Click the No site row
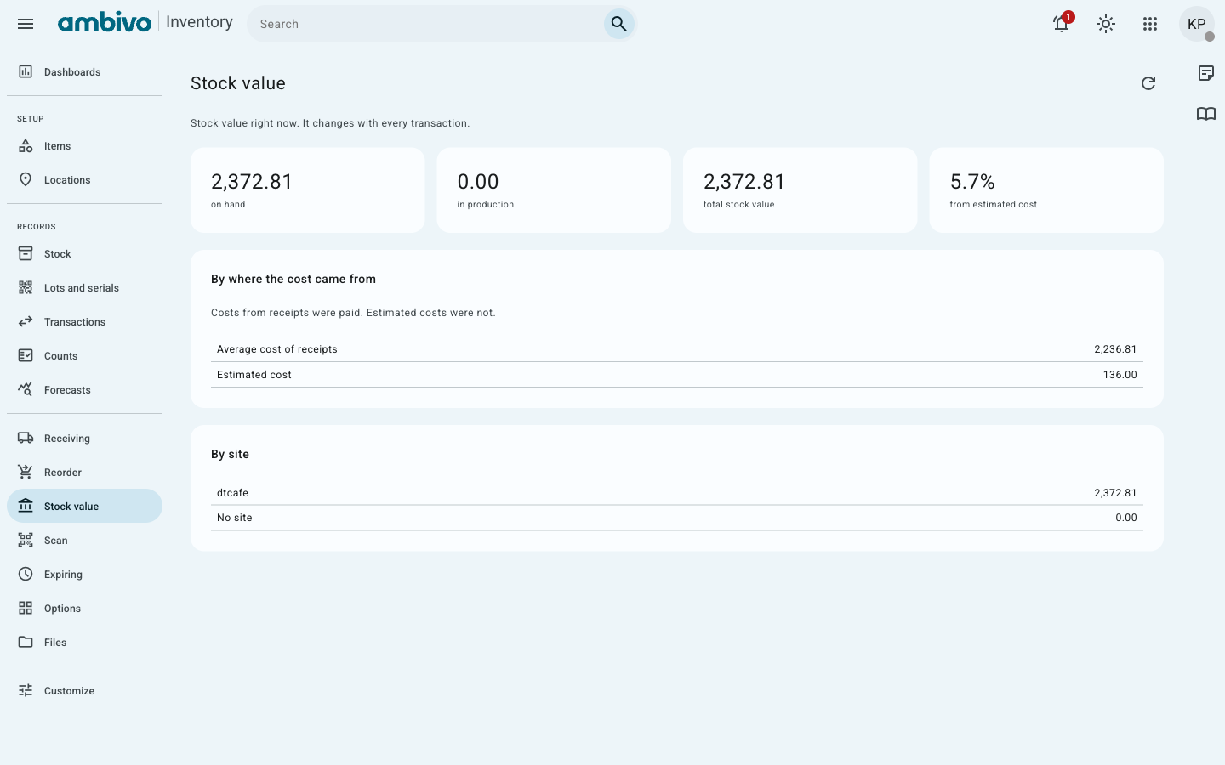Screen dimensions: 1225x765 point(677,518)
